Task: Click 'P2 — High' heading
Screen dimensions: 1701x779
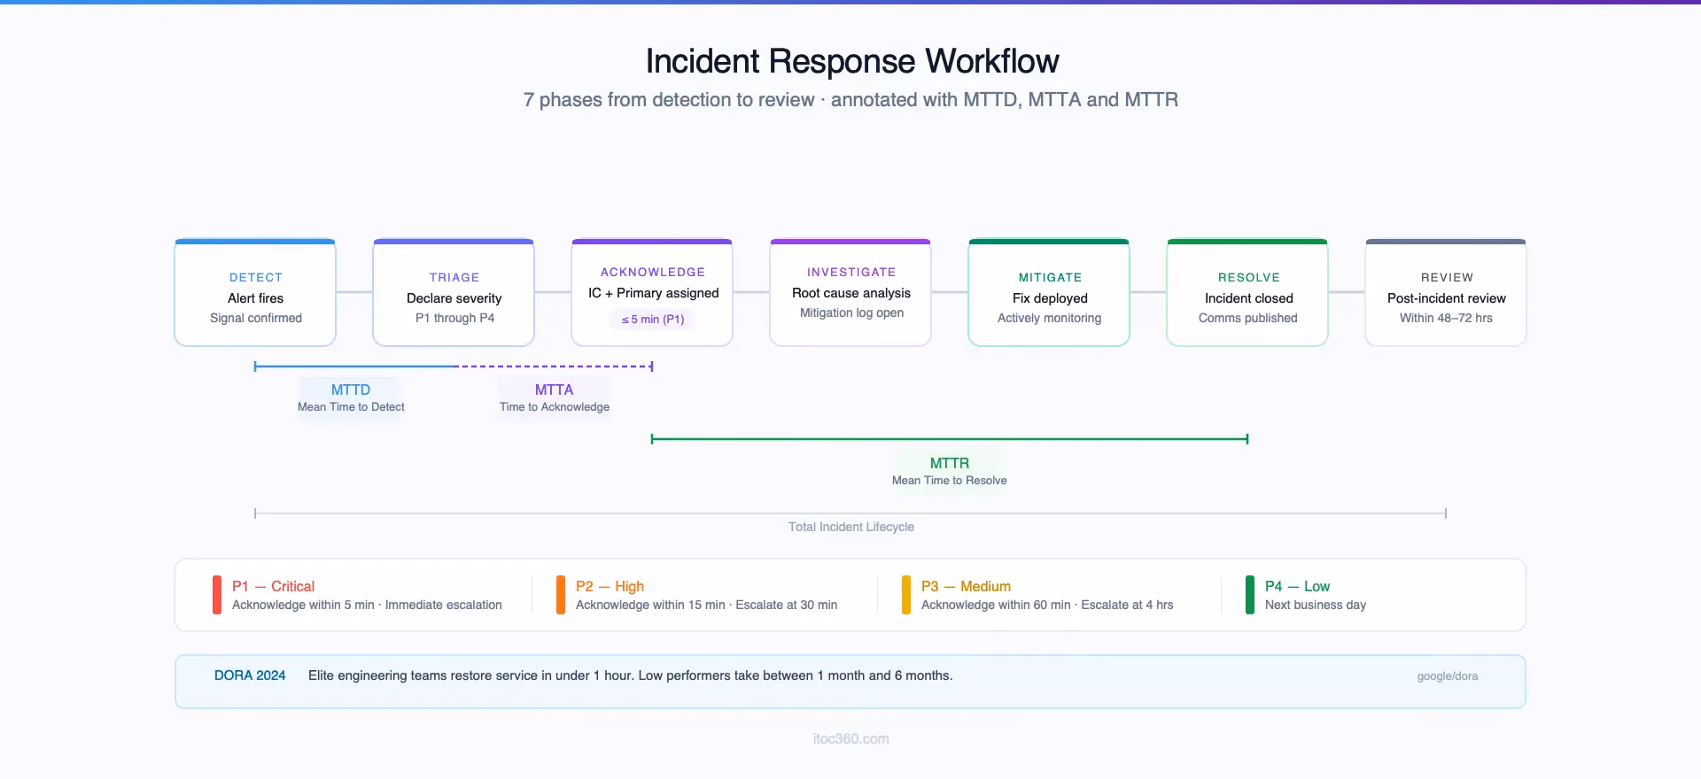Action: point(610,586)
